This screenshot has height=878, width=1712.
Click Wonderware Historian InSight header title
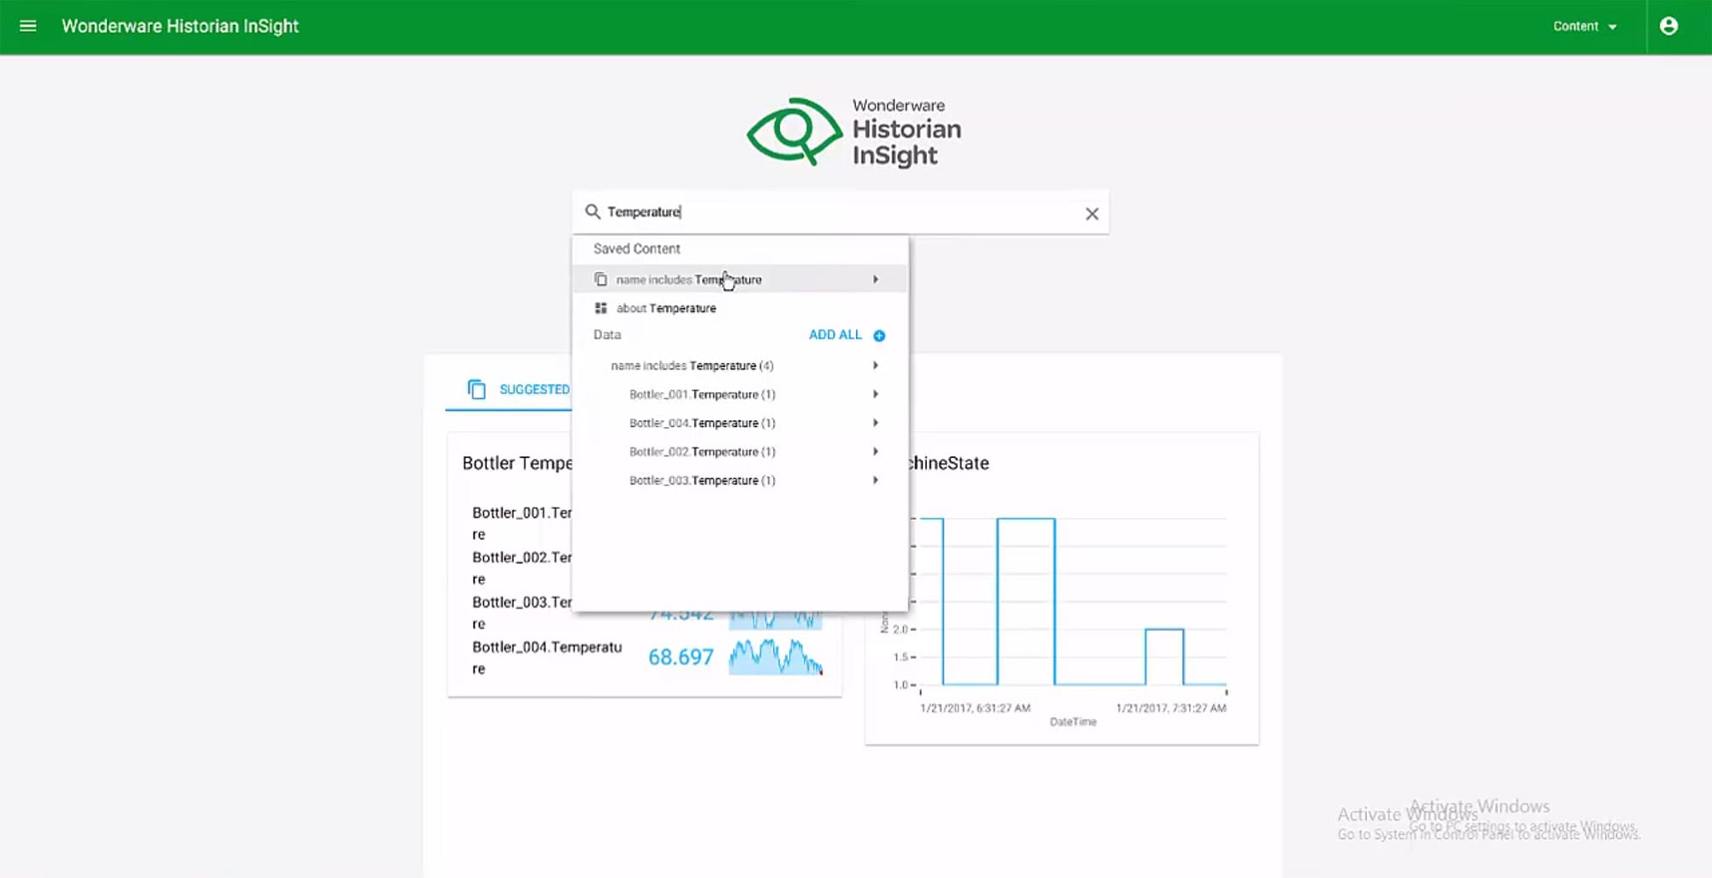pyautogui.click(x=180, y=27)
